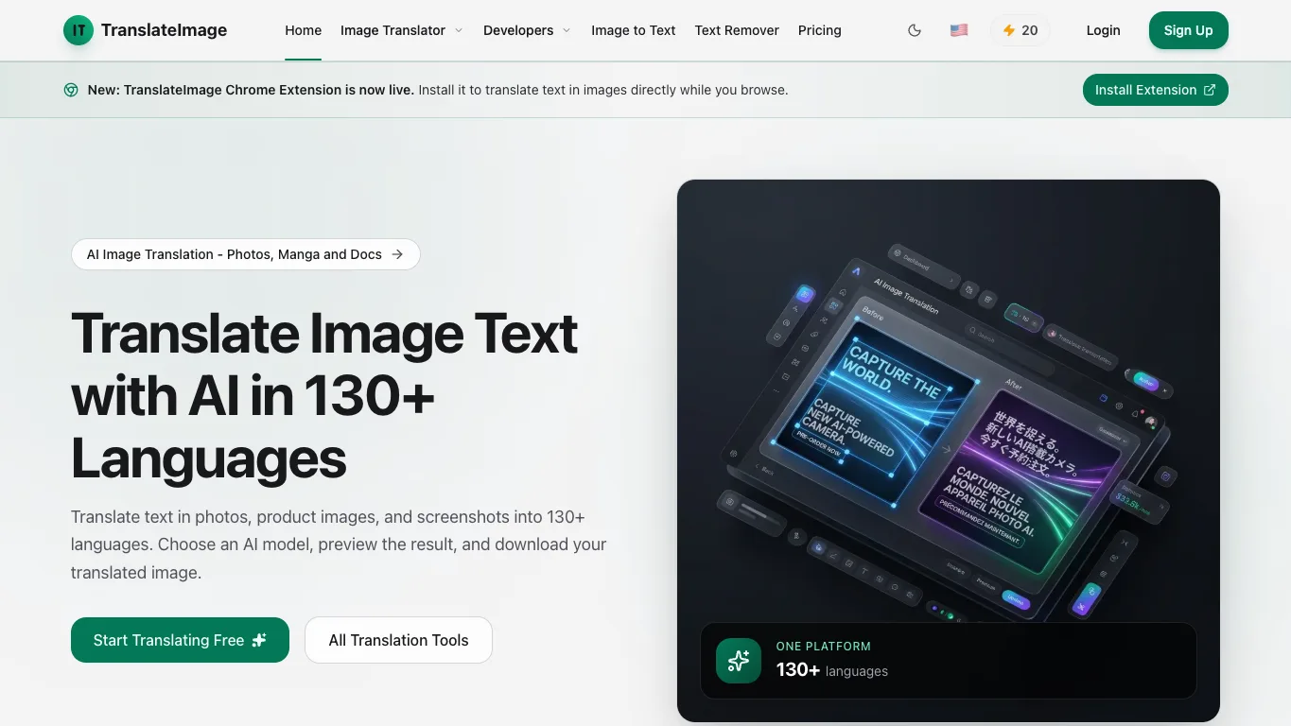This screenshot has width=1291, height=726.
Task: Click the '130+ languages' text in card
Action: (x=831, y=670)
